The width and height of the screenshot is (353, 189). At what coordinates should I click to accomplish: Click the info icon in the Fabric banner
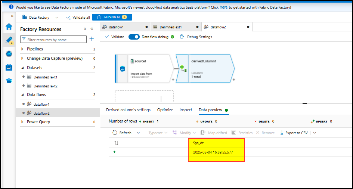coord(11,7)
